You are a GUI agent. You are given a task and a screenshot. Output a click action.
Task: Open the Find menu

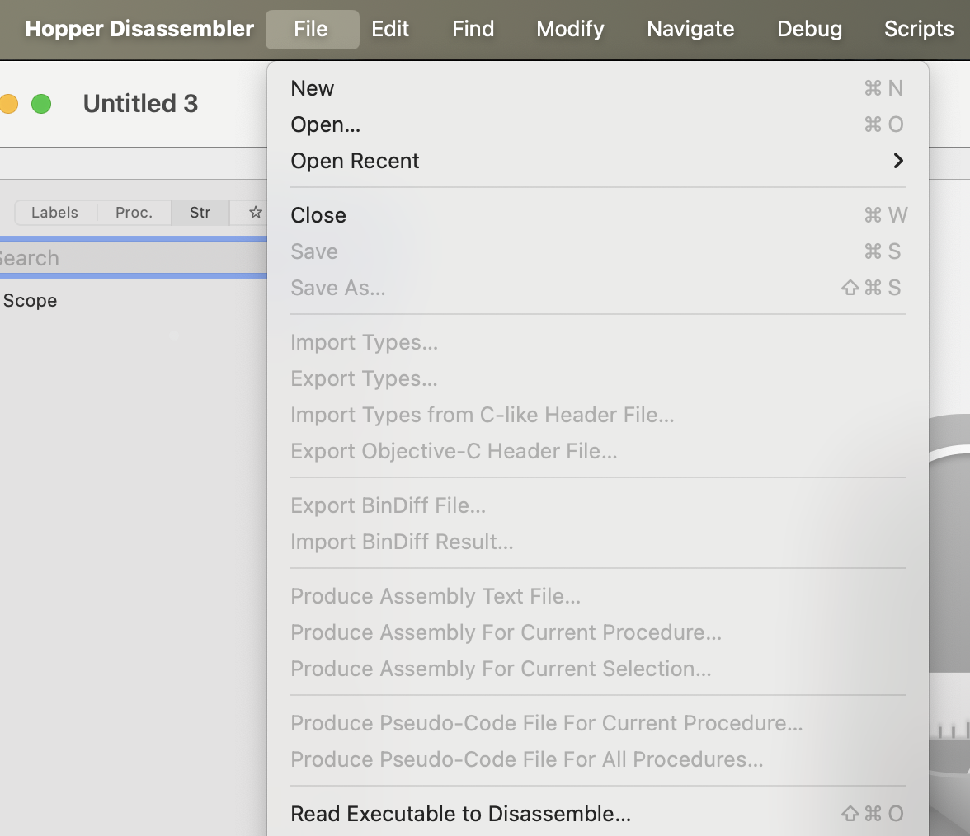pyautogui.click(x=473, y=29)
